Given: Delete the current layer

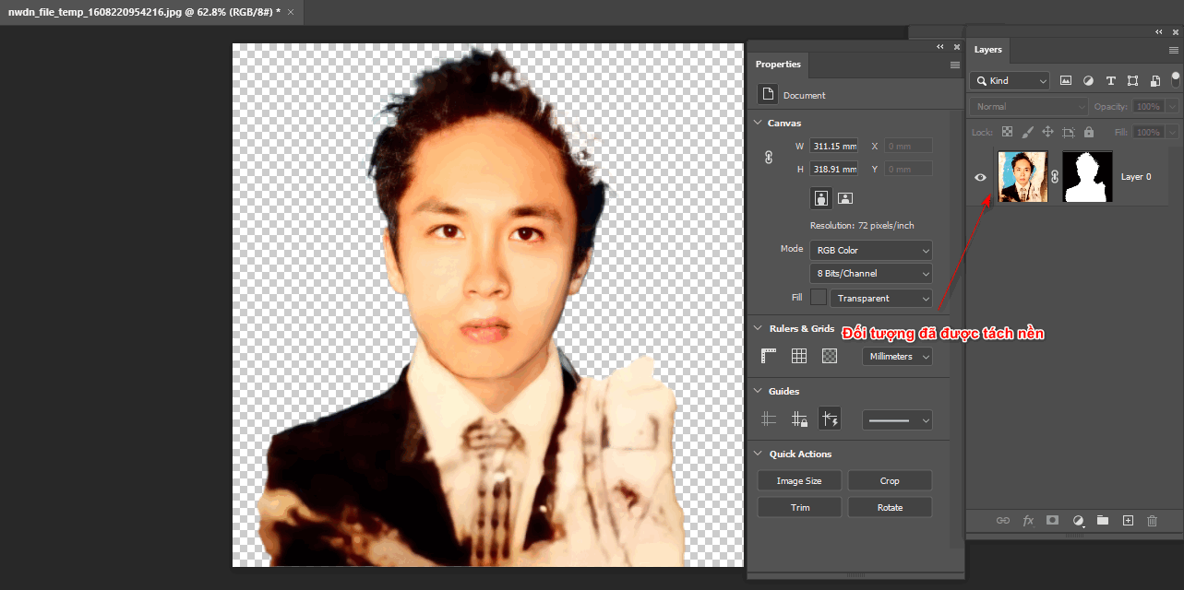Looking at the screenshot, I should point(1152,521).
